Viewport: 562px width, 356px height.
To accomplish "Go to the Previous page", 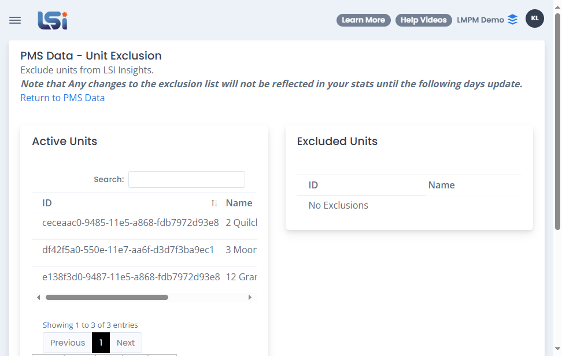I will pos(68,343).
